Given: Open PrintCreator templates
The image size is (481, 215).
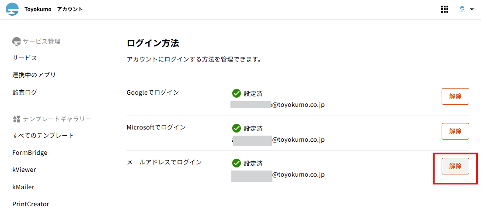Looking at the screenshot, I should [31, 204].
